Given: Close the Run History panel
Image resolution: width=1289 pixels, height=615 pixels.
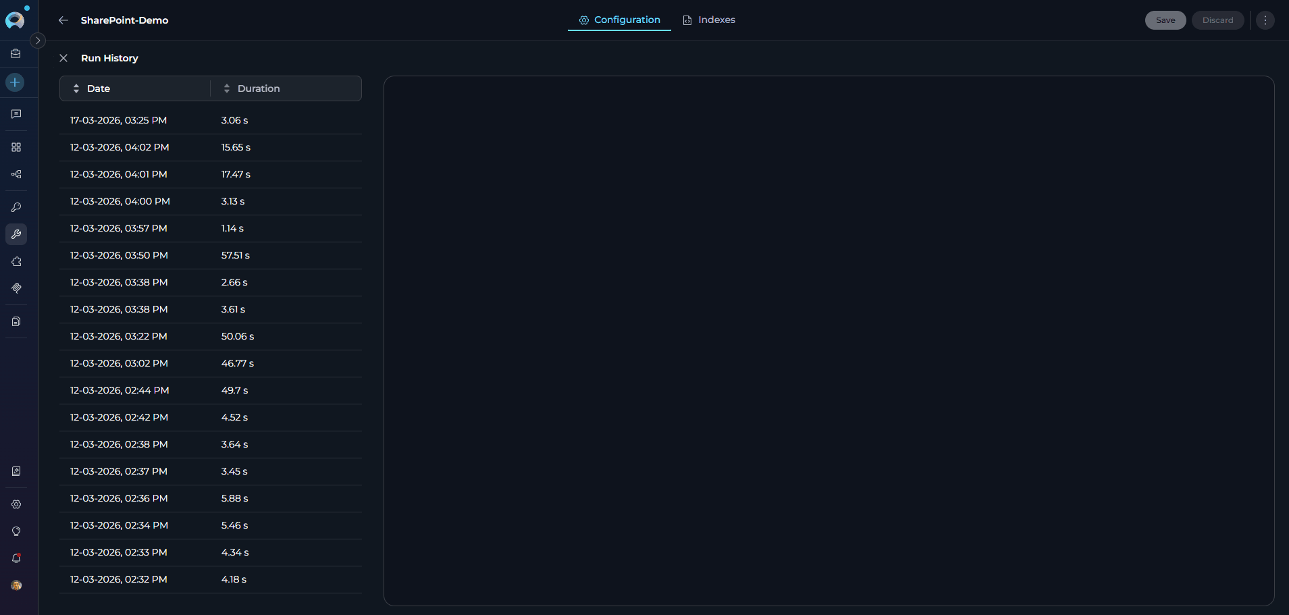Looking at the screenshot, I should click(63, 58).
